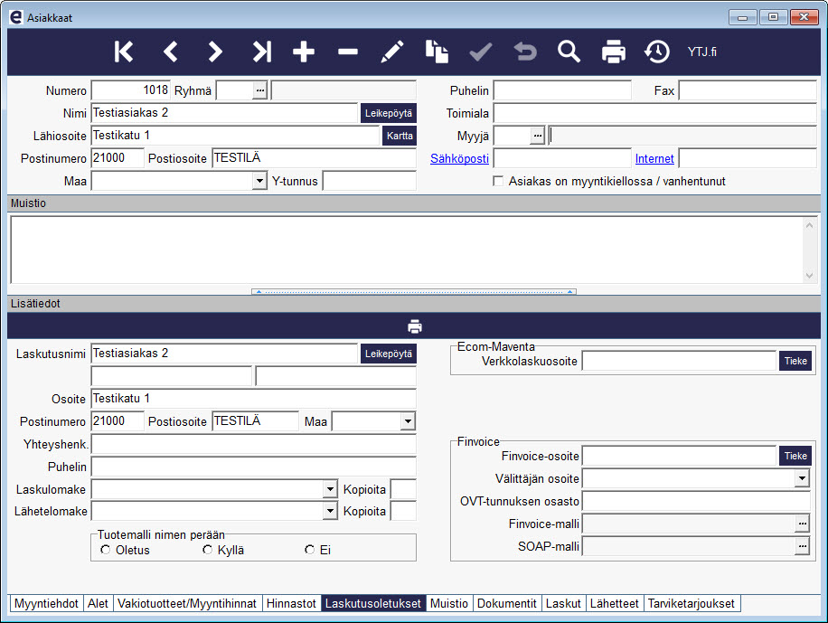Check Asiakas on myyntikiellossa checkbox
Image resolution: width=828 pixels, height=623 pixels.
tap(497, 181)
